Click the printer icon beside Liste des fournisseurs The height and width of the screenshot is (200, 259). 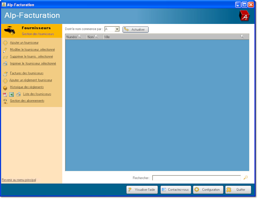[18, 95]
